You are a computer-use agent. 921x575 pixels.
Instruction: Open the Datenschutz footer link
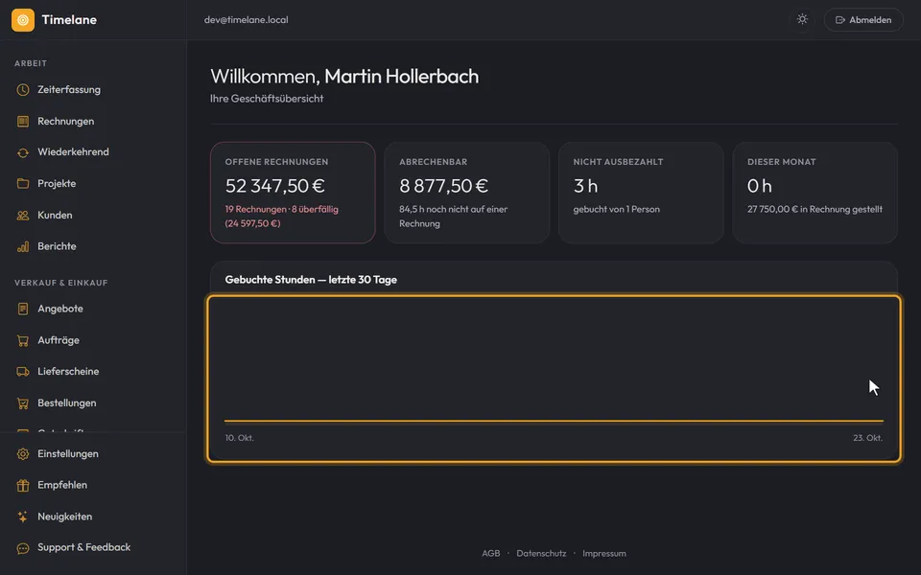point(541,553)
